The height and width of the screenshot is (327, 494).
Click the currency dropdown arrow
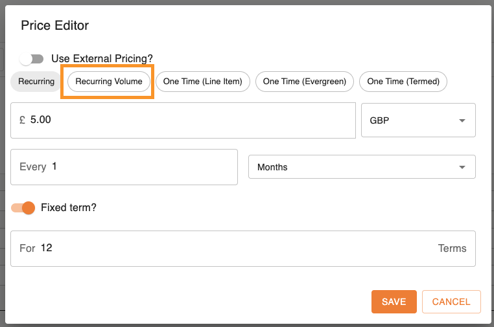462,120
